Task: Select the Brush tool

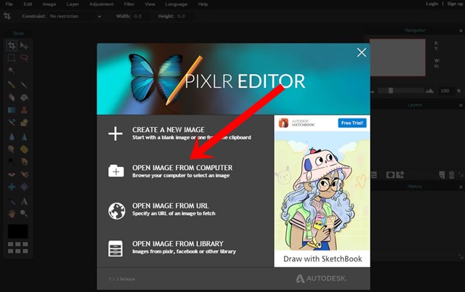Action: click(x=24, y=85)
